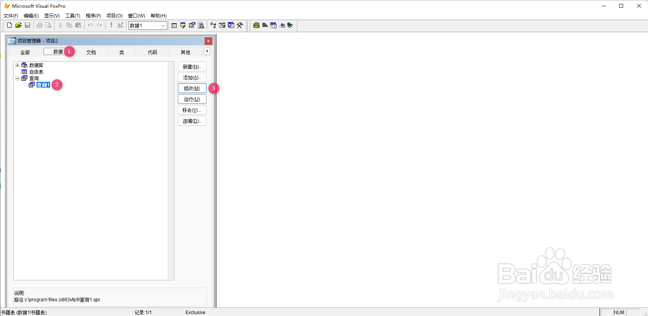Click the Document View magnifier icon
The width and height of the screenshot is (648, 316).
tap(201, 25)
